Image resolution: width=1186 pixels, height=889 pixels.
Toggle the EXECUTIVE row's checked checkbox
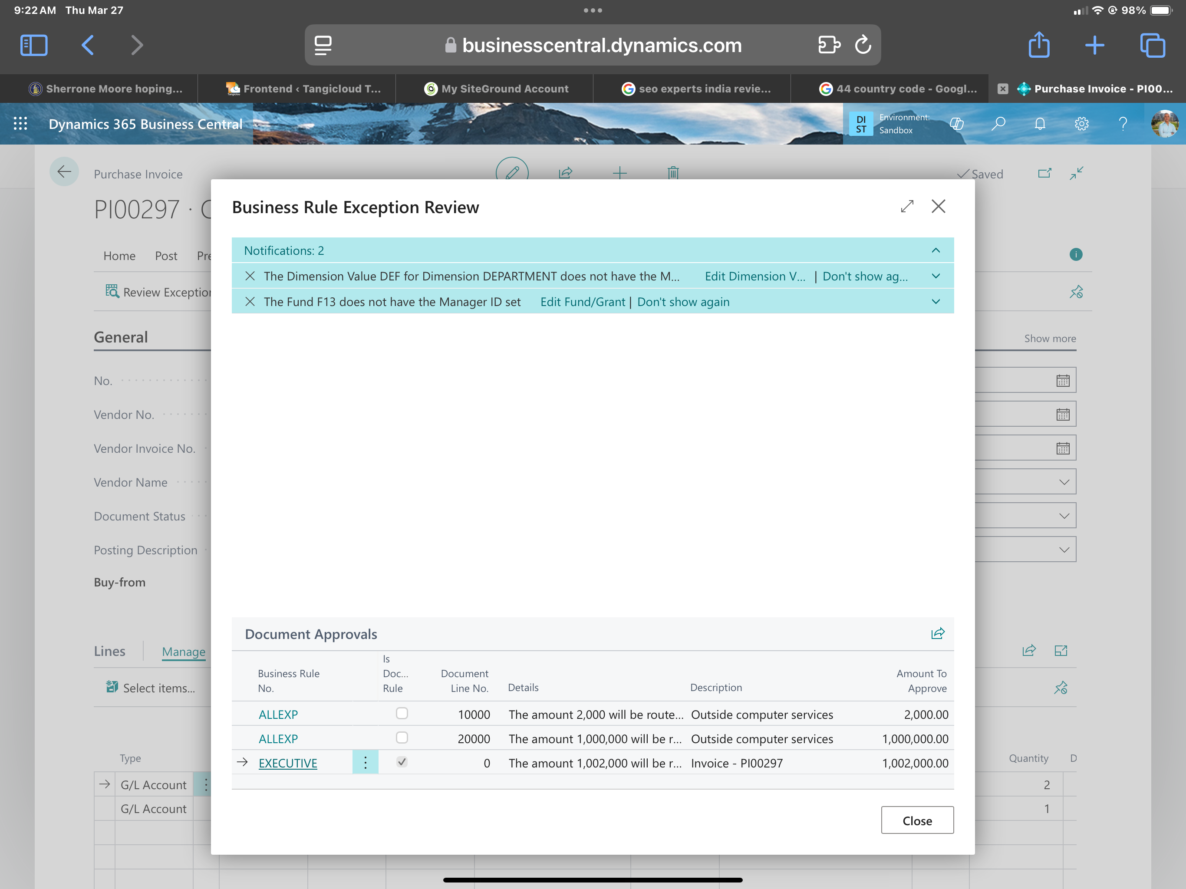point(402,762)
